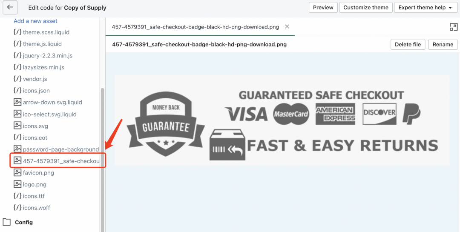Click the safe checkout badge image preview
This screenshot has height=232, width=460.
tap(282, 120)
